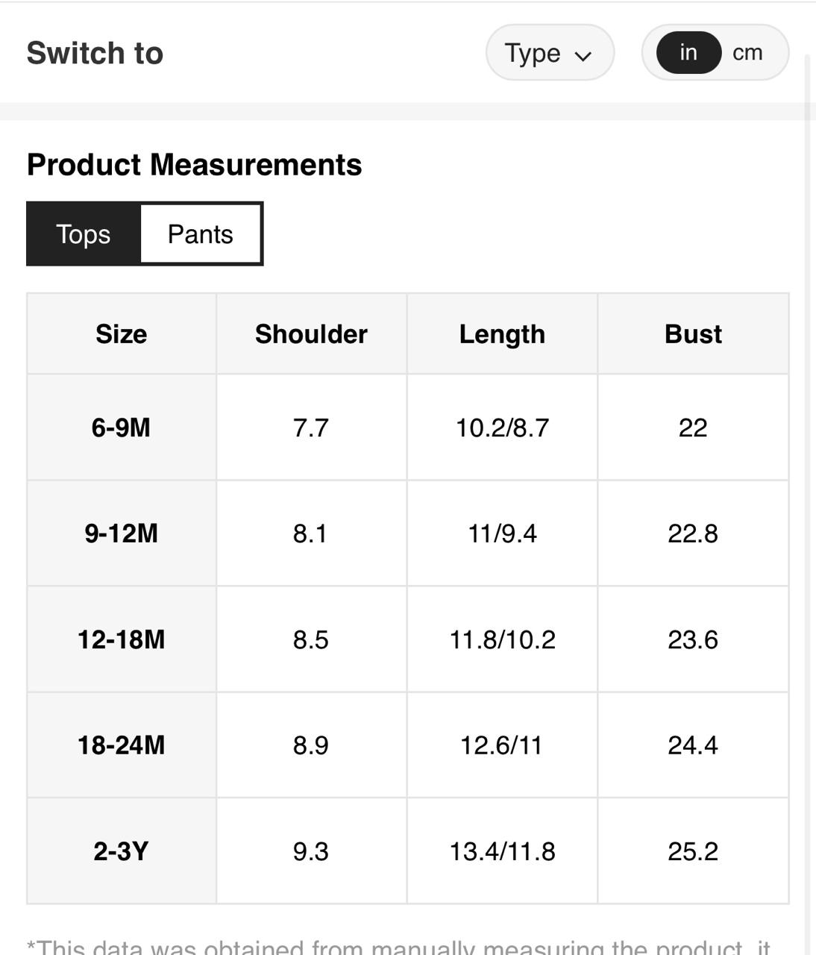This screenshot has height=955, width=816.
Task: Click the 25.2 bust value cell
Action: tap(693, 851)
